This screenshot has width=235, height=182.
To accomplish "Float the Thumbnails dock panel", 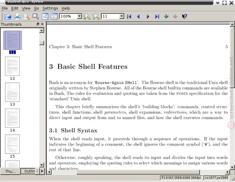I will (x=38, y=24).
